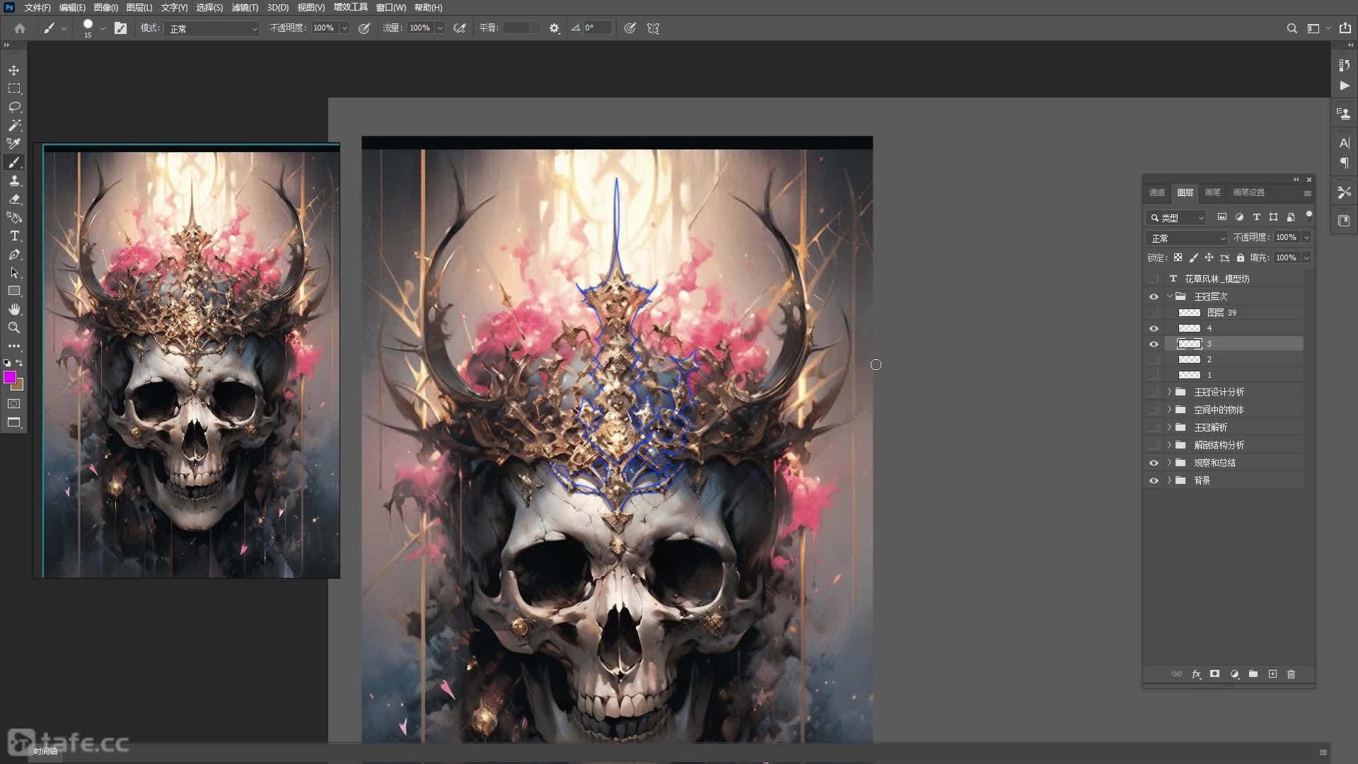This screenshot has width=1358, height=764.
Task: Toggle pressure for size
Action: (630, 28)
